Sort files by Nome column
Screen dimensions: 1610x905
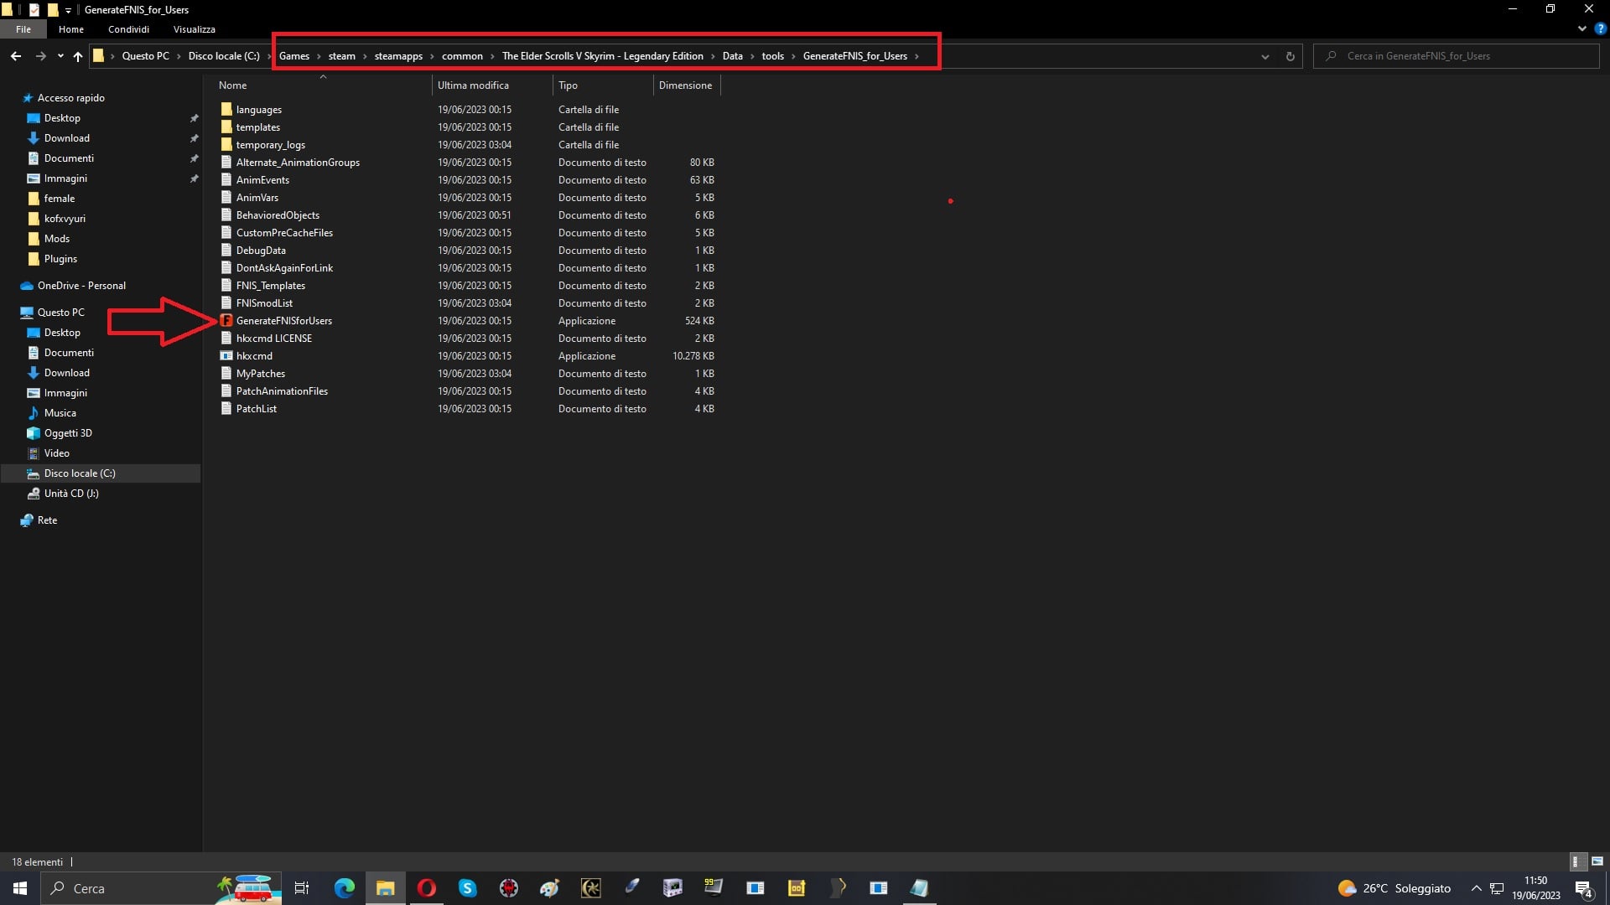(232, 85)
